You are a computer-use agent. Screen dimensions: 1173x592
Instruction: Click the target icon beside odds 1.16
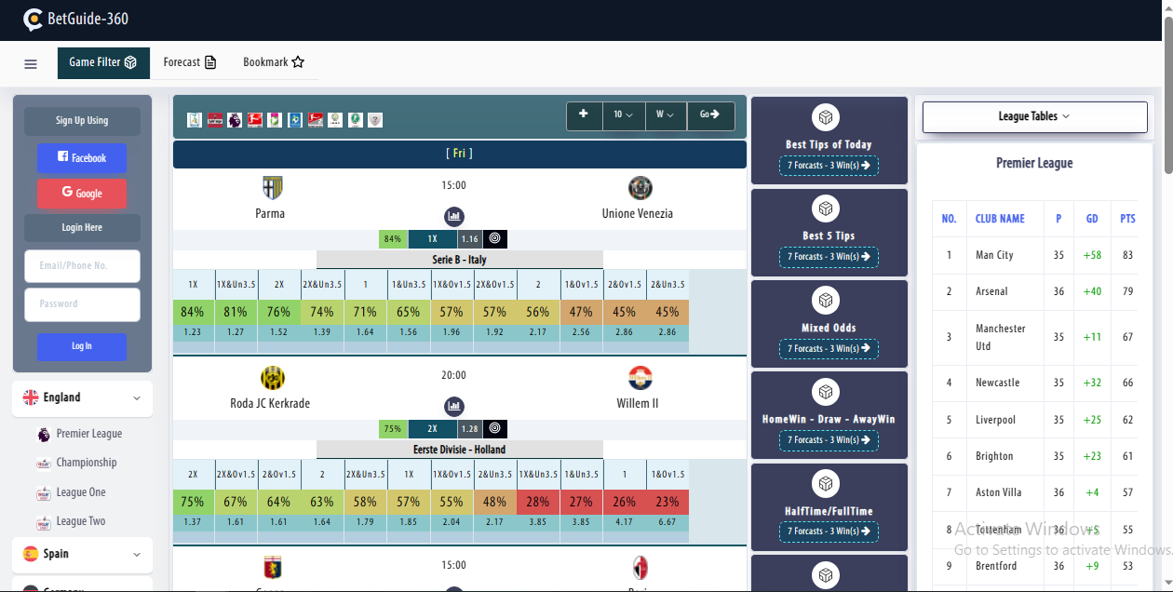495,239
